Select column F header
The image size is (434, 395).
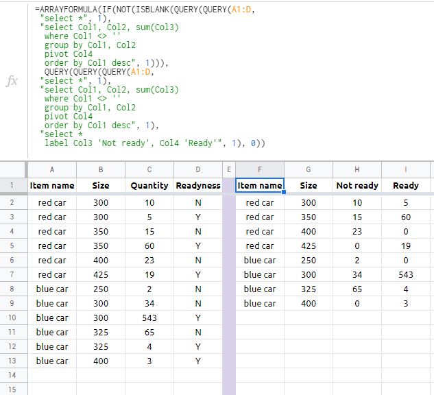[x=260, y=169]
